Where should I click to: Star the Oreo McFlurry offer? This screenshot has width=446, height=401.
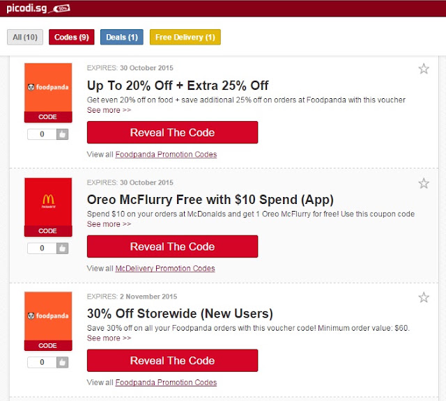point(424,183)
